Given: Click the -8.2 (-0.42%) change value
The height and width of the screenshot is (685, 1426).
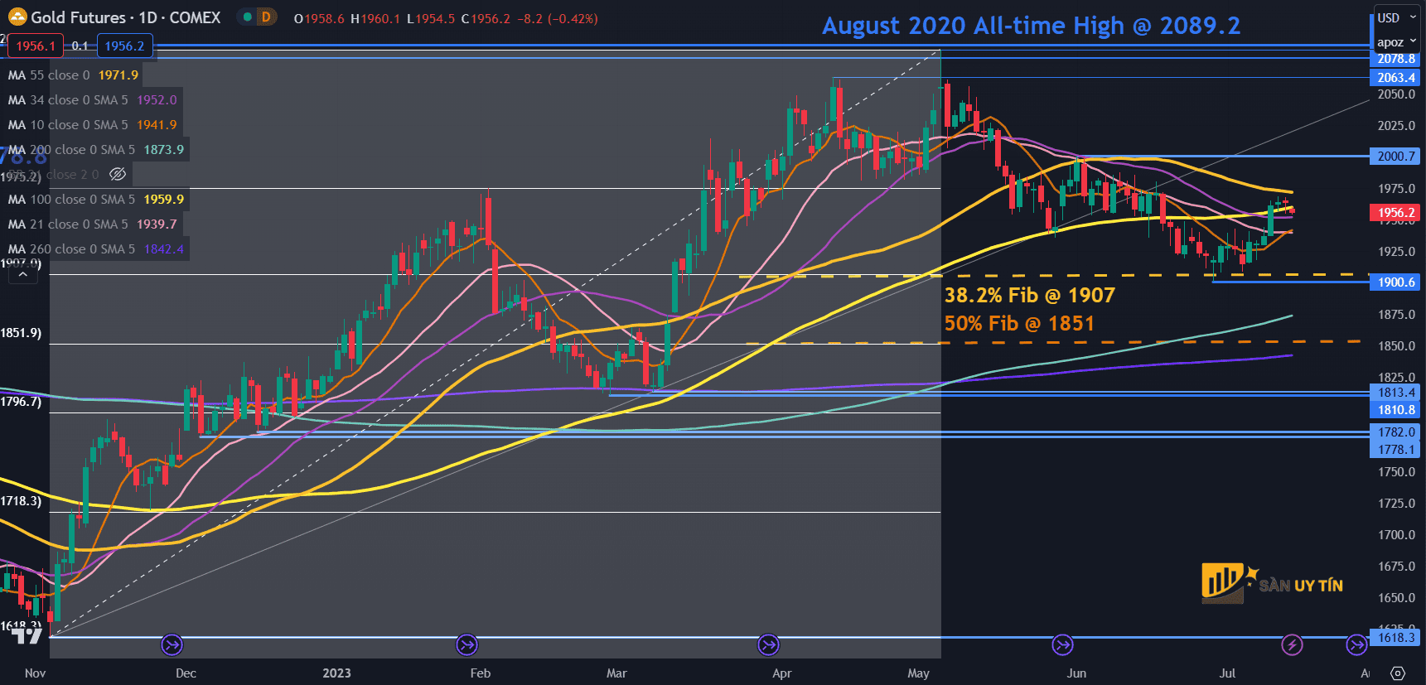Looking at the screenshot, I should 557,18.
